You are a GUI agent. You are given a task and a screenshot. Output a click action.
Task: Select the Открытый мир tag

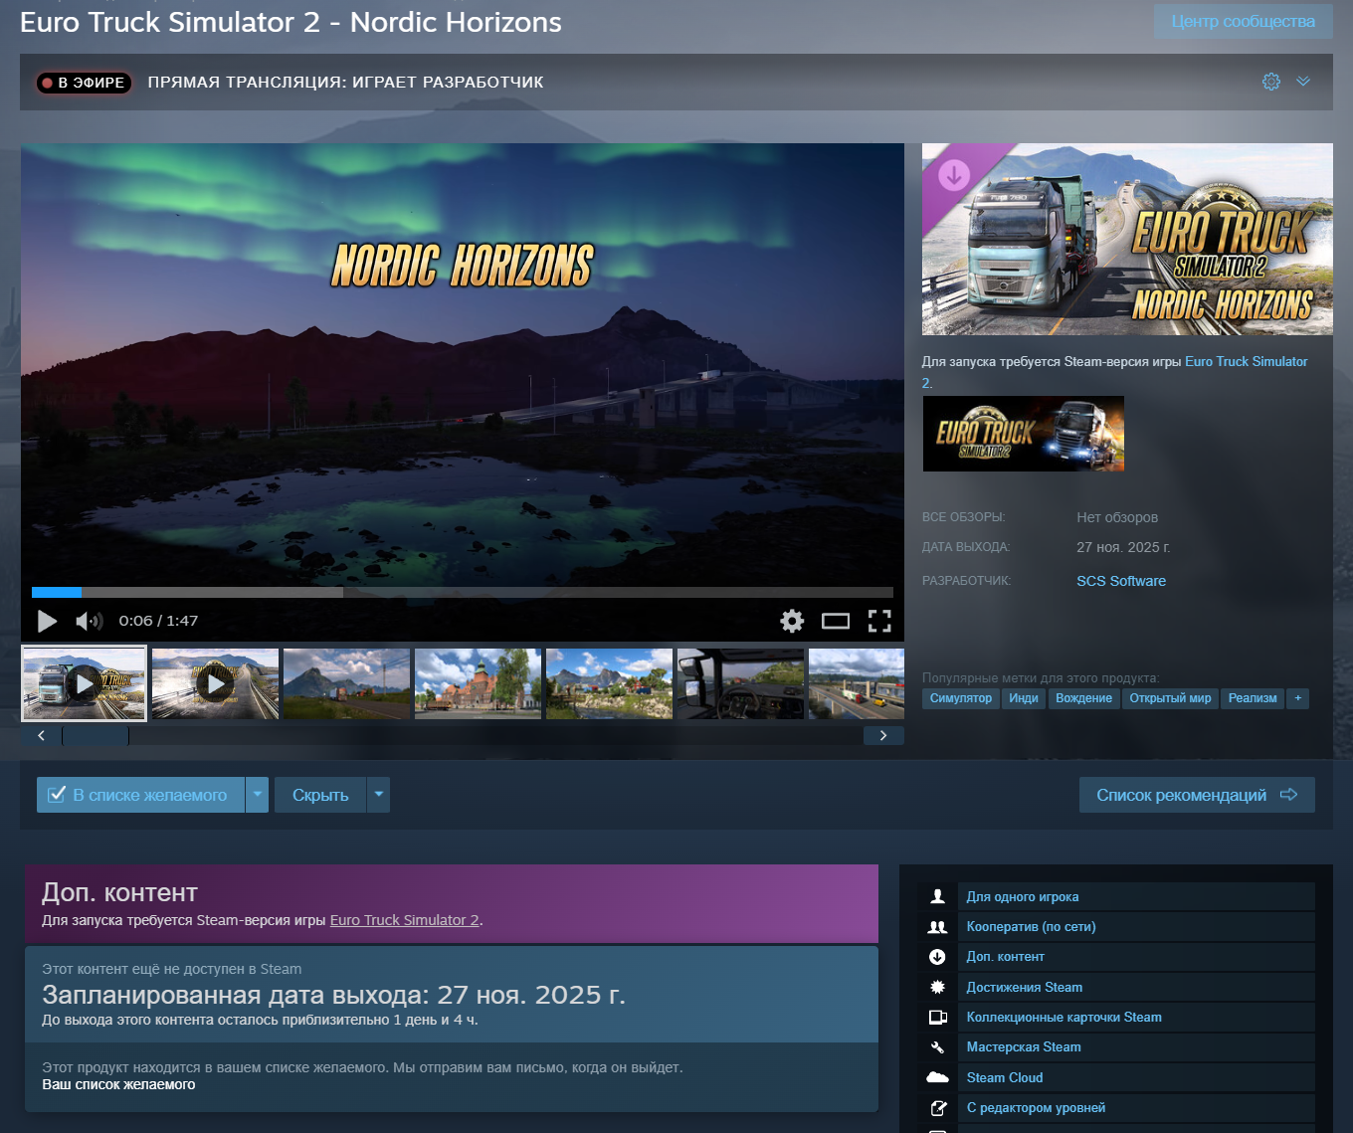1171,698
